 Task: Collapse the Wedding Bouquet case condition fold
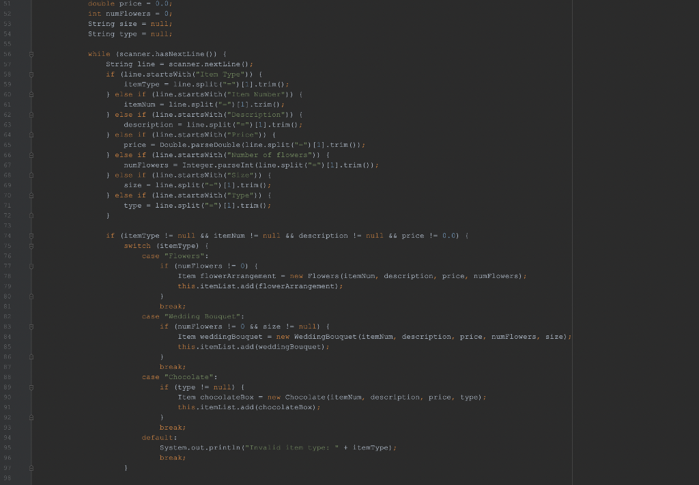(x=32, y=327)
